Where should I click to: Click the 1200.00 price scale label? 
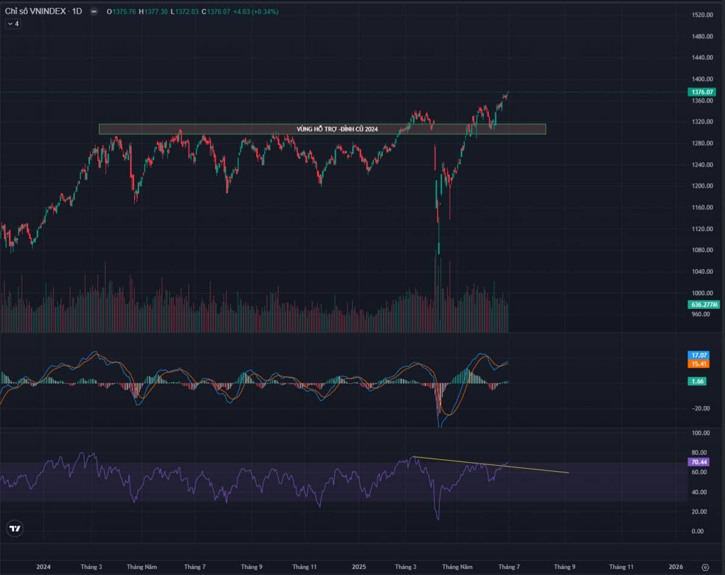point(703,186)
